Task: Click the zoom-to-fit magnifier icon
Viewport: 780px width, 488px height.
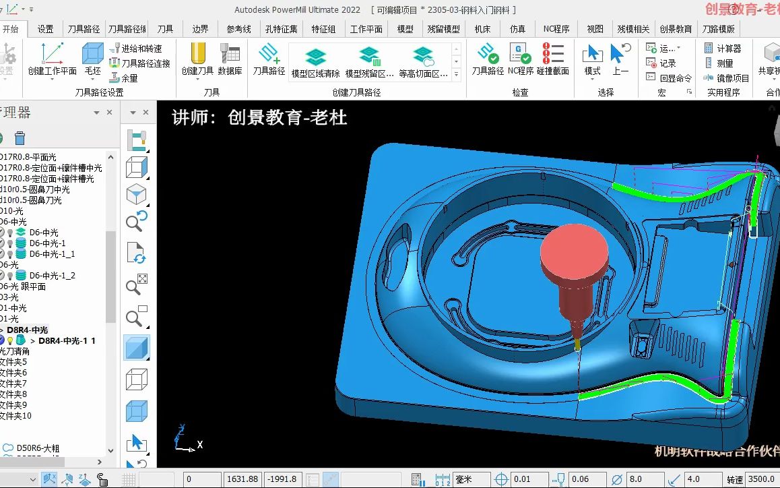Action: [136, 285]
